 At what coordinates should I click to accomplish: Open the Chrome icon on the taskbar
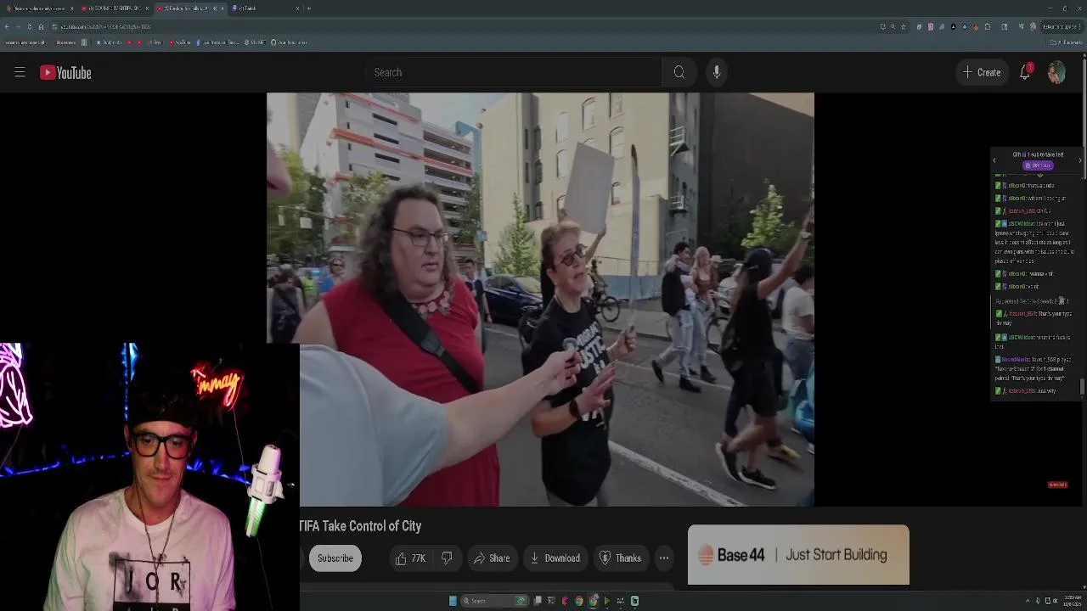pyautogui.click(x=579, y=601)
